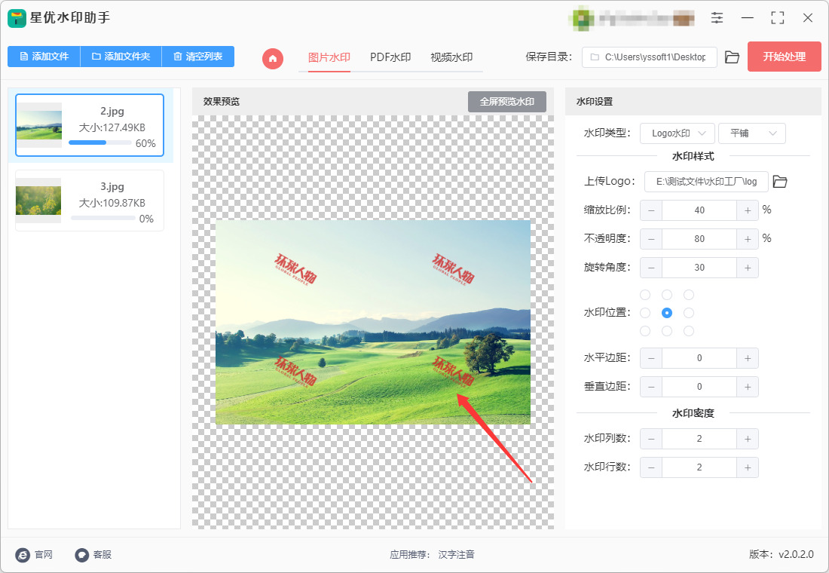Screen dimensions: 829x573
Task: Decrease 缩放比例 with minus button
Action: 651,210
